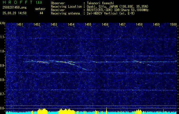This screenshot has height=114, width=179.
Task: Click the 0.7 kHz axis label
Action: coord(3,94)
